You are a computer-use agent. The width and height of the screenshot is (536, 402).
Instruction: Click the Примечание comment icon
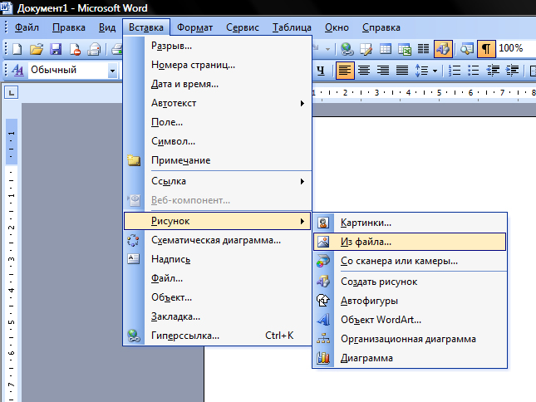click(134, 160)
